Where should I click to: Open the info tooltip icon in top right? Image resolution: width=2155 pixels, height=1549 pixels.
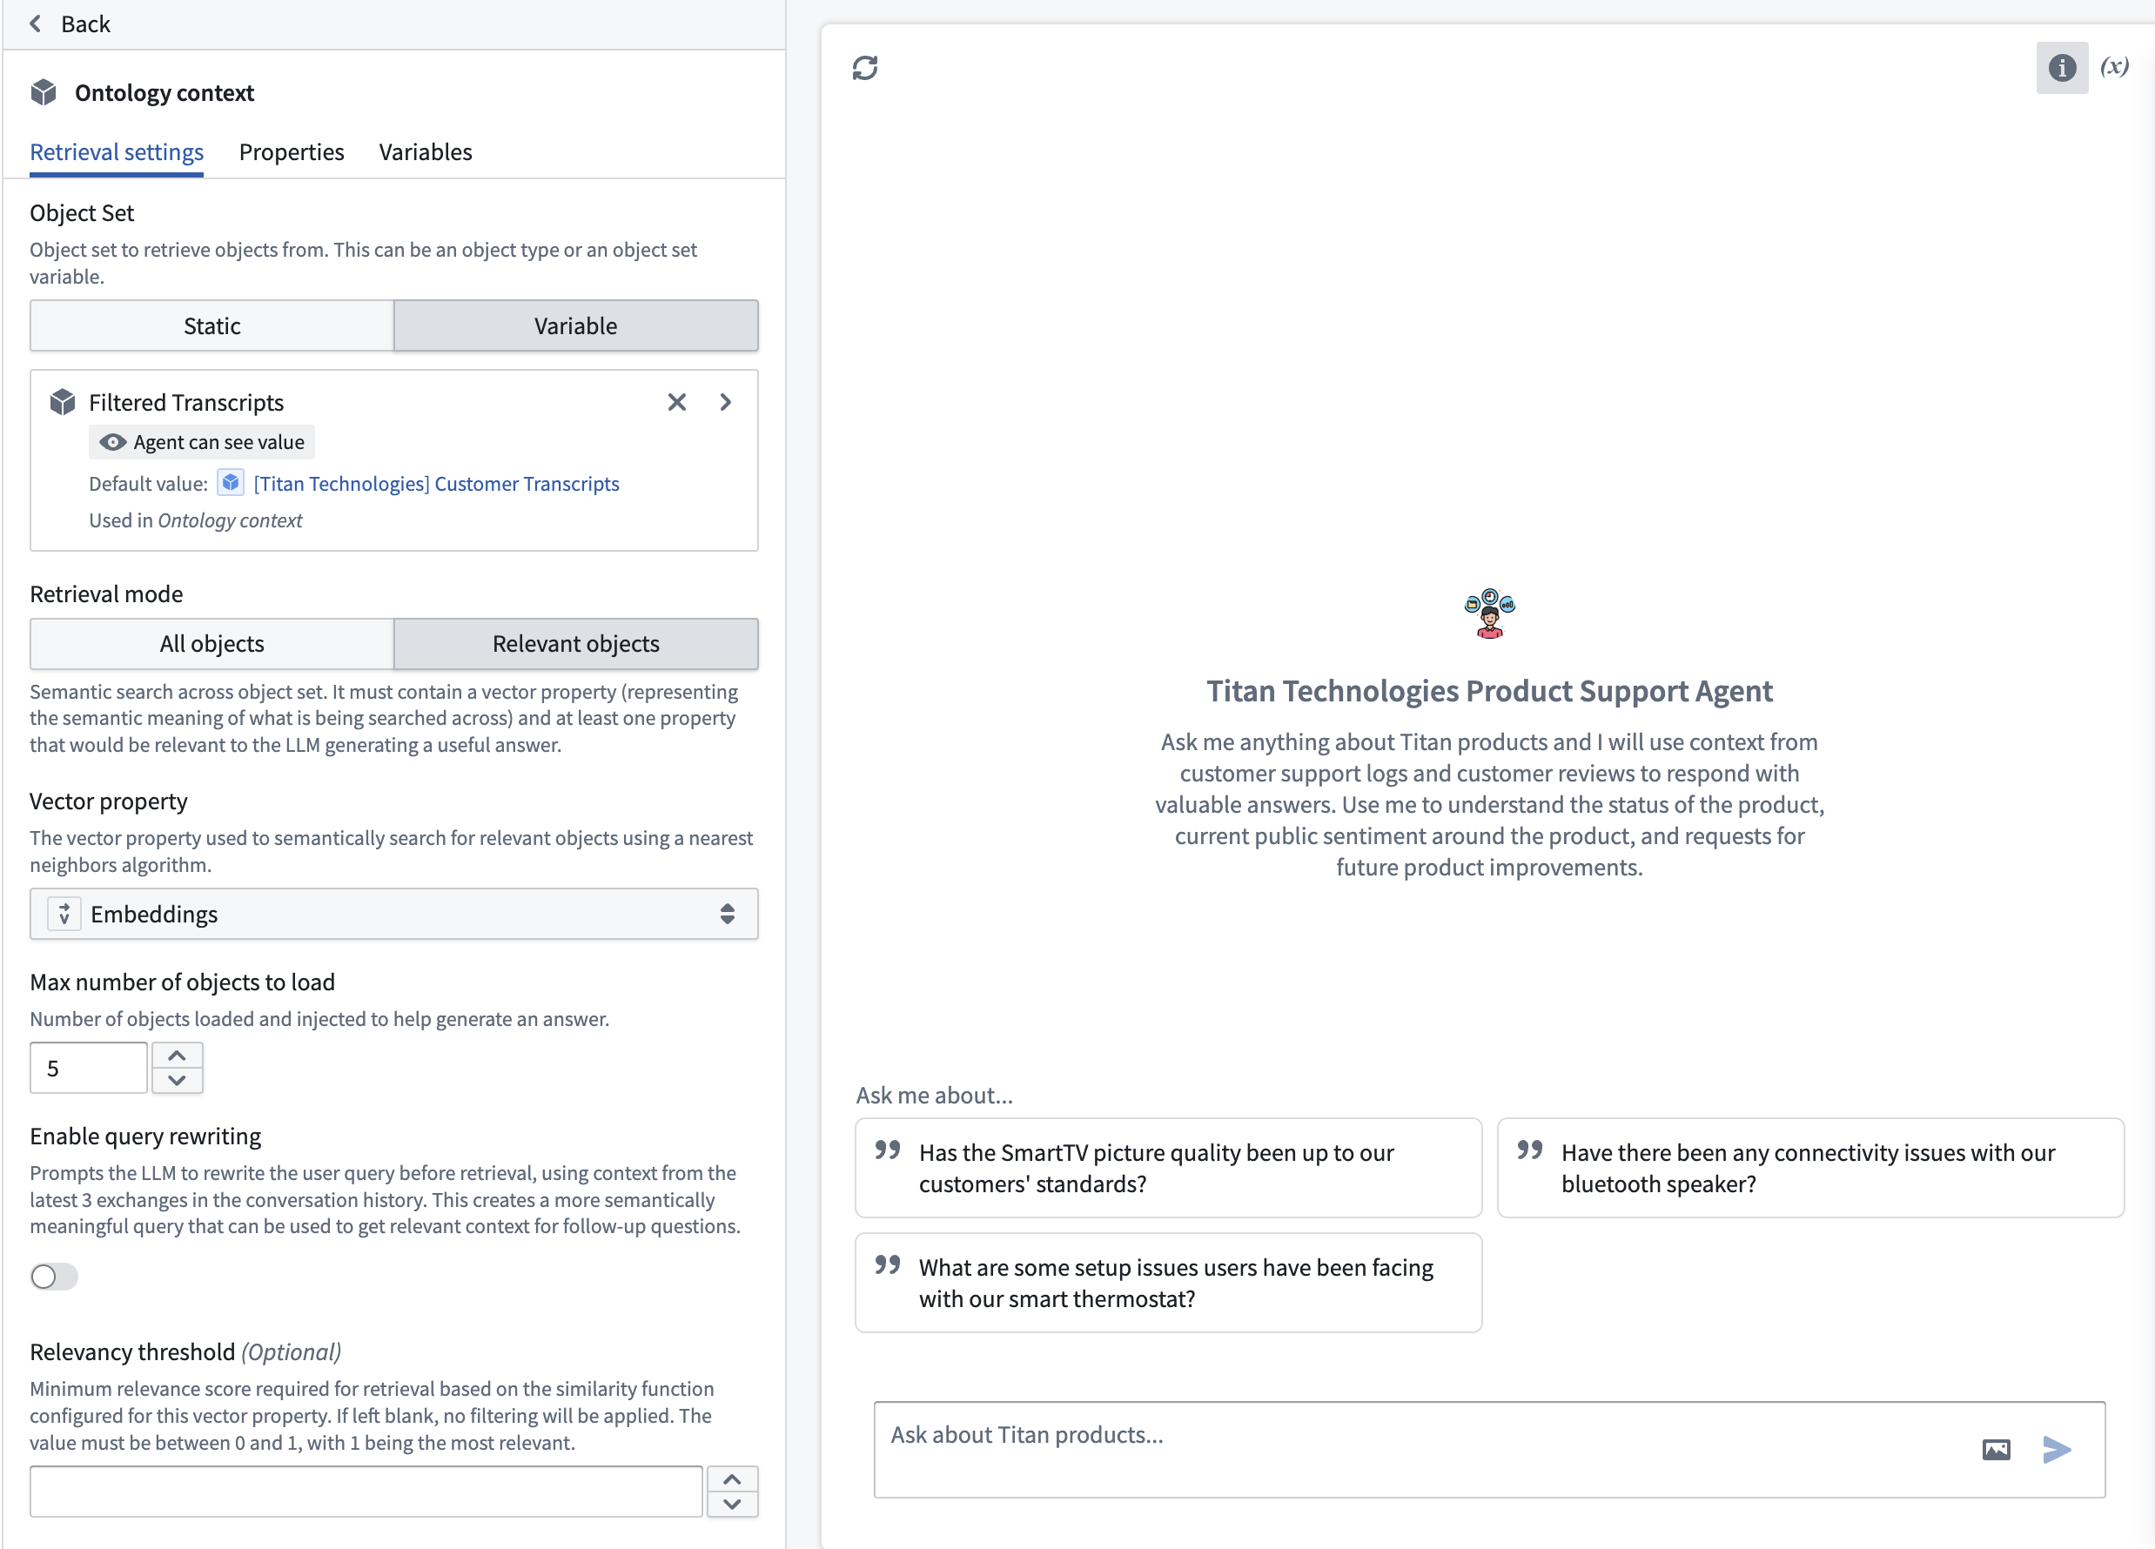[2061, 68]
